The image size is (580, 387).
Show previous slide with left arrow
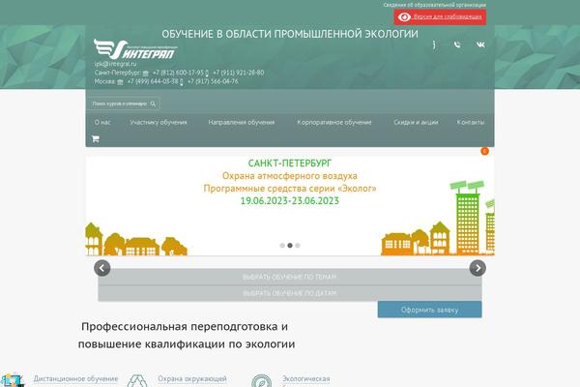[x=102, y=268]
